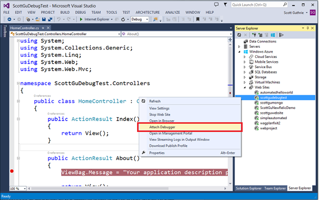Screen dimensions: 319x200
Task: Toggle bookmark with the bookmark icon
Action: (197, 19)
